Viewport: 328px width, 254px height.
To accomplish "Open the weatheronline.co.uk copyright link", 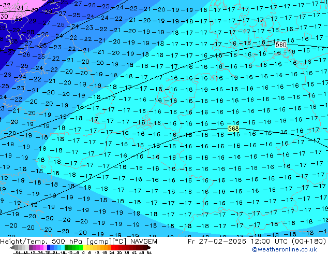I will (x=284, y=249).
